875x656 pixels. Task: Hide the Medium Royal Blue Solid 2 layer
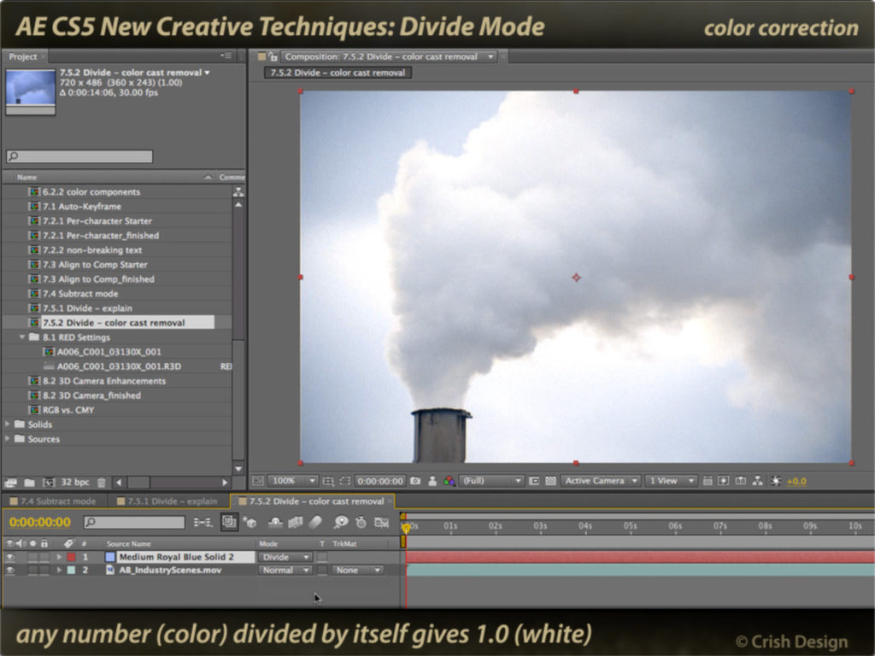pyautogui.click(x=10, y=557)
